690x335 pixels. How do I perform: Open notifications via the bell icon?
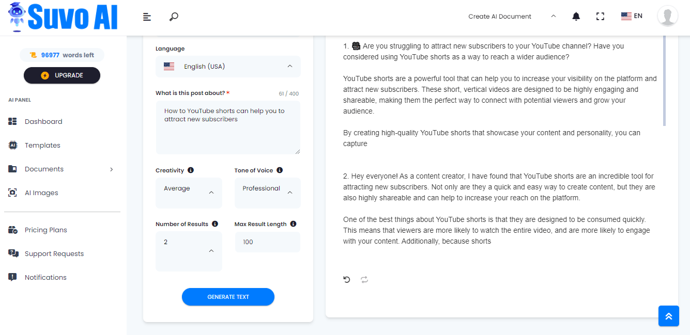[x=576, y=17]
